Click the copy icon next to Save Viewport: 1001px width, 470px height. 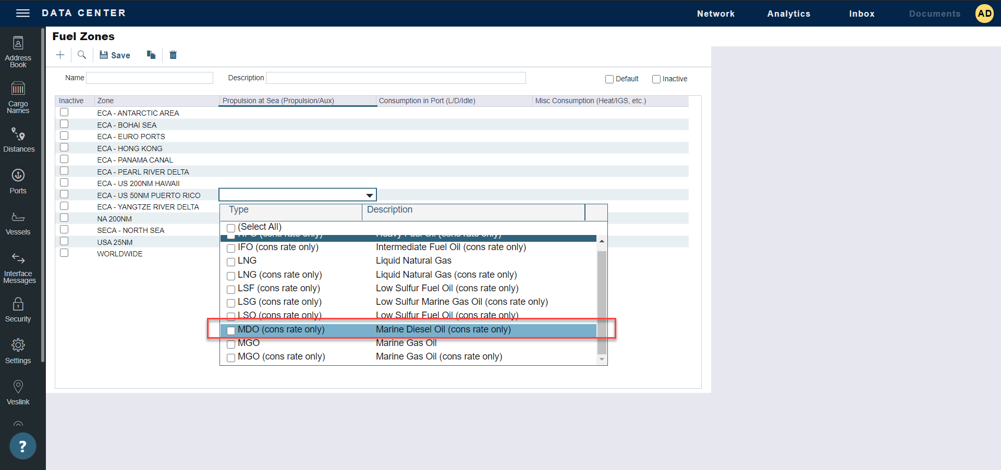pyautogui.click(x=151, y=55)
